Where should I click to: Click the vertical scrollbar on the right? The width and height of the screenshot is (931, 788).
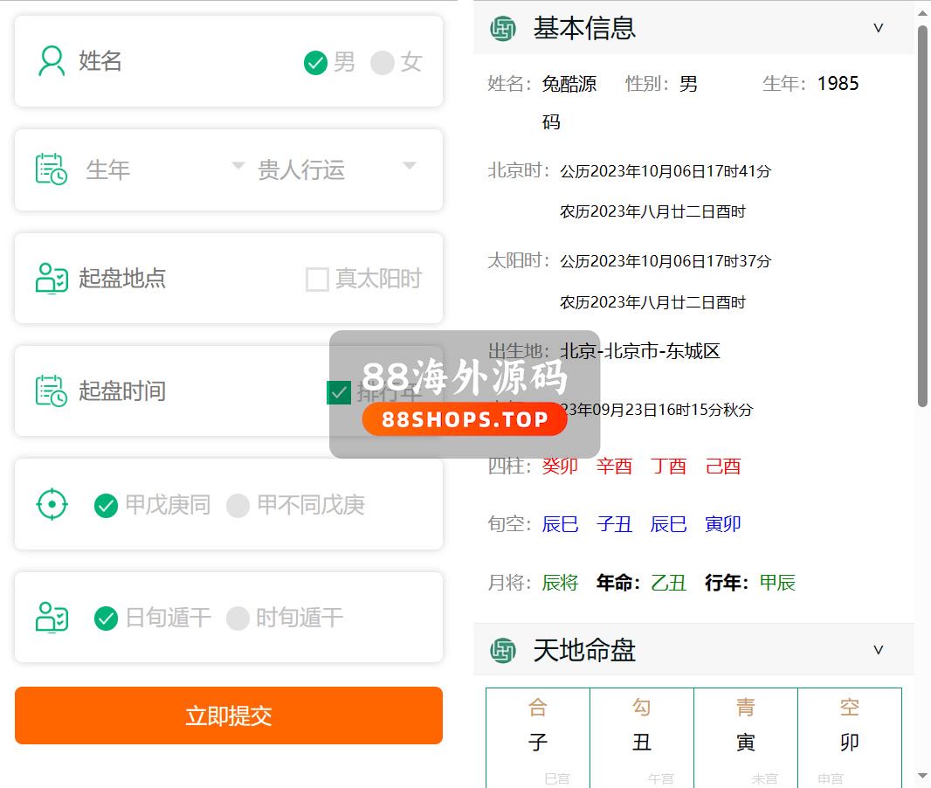(922, 218)
